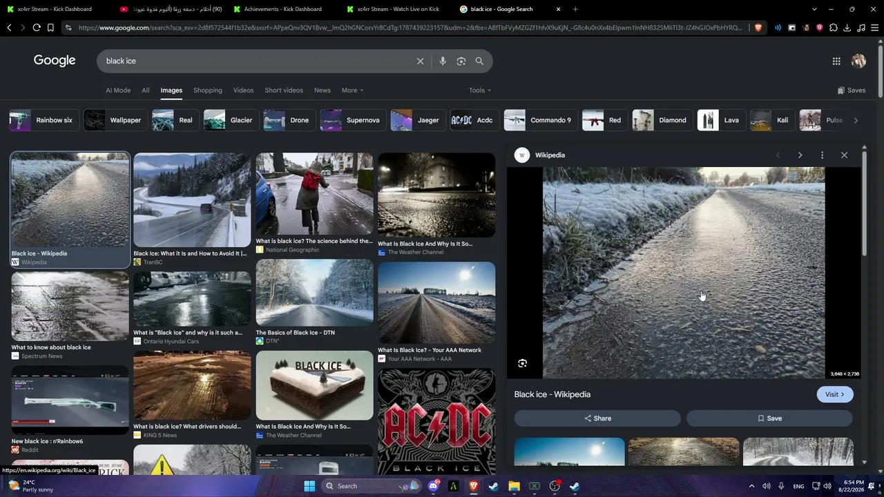Reload the page in the browser toolbar
Viewport: 884px width, 497px height.
tap(37, 28)
